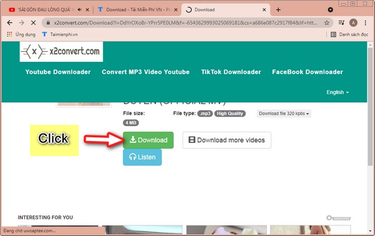Screen dimensions: 375x236
Task: Open FaceBook Downloader menu
Action: pyautogui.click(x=307, y=72)
